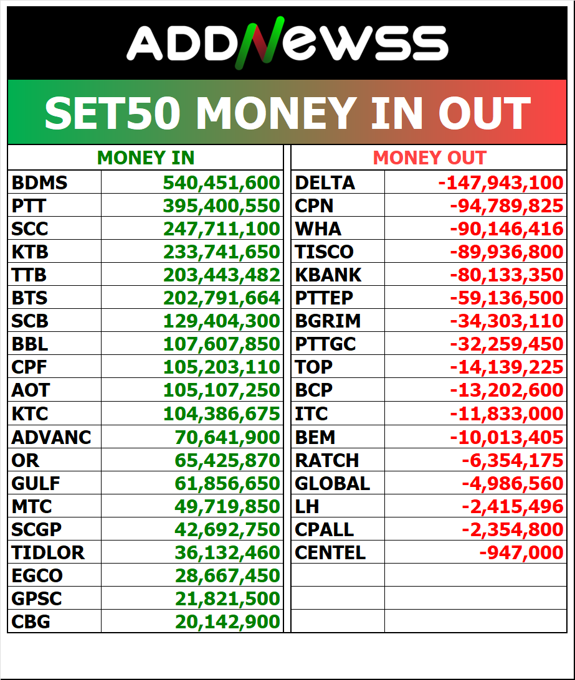Click the TISCO row label

tap(324, 252)
